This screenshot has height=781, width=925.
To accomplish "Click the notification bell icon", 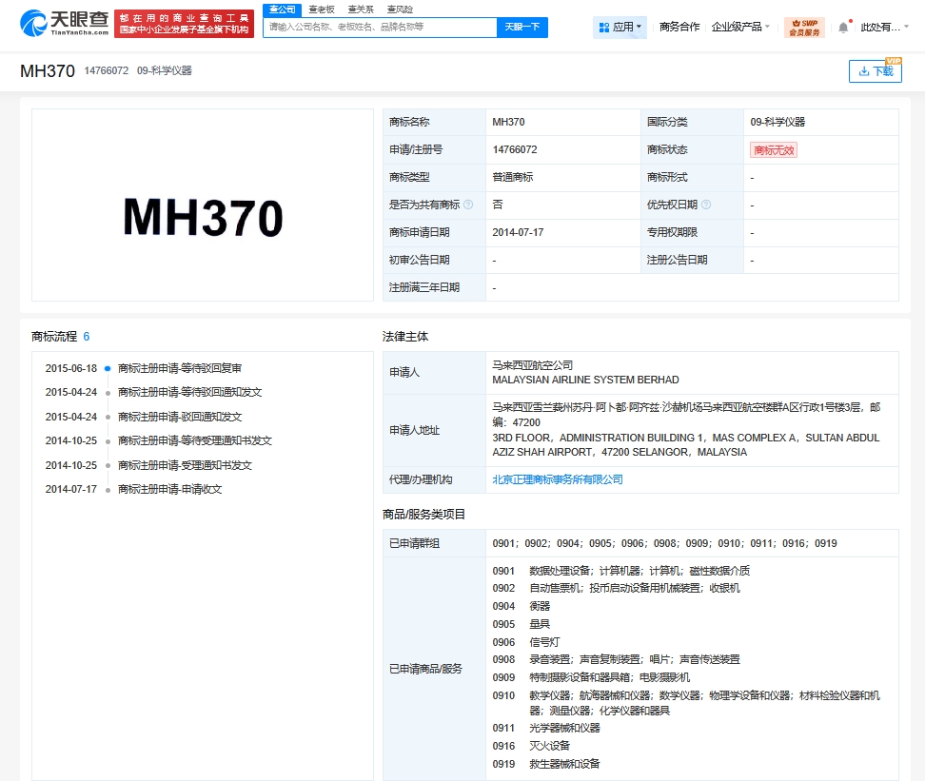I will 842,26.
